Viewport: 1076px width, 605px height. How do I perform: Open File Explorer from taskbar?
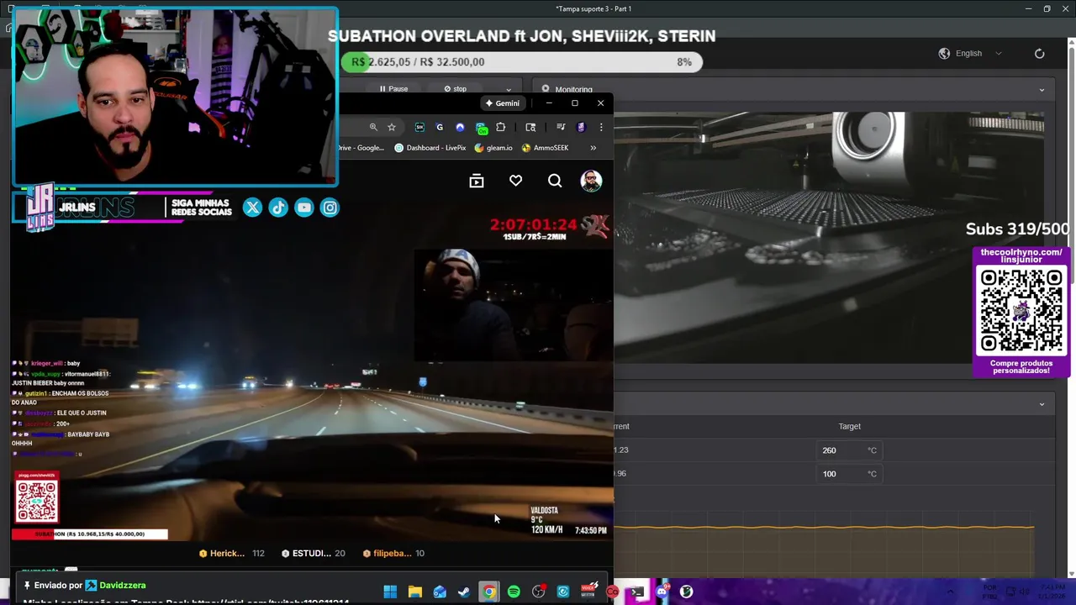coord(414,592)
